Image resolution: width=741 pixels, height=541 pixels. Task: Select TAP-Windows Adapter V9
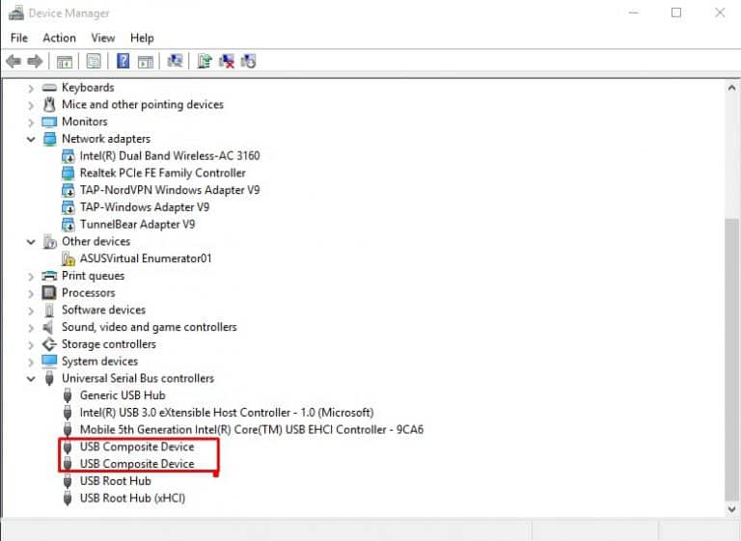point(144,207)
